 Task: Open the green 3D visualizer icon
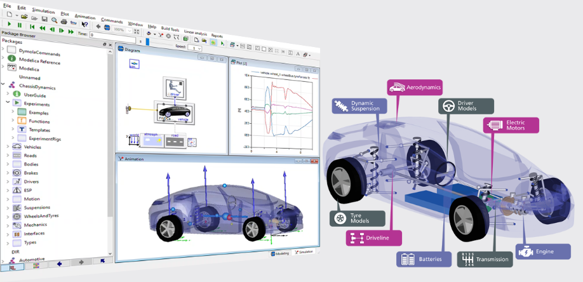[185, 38]
